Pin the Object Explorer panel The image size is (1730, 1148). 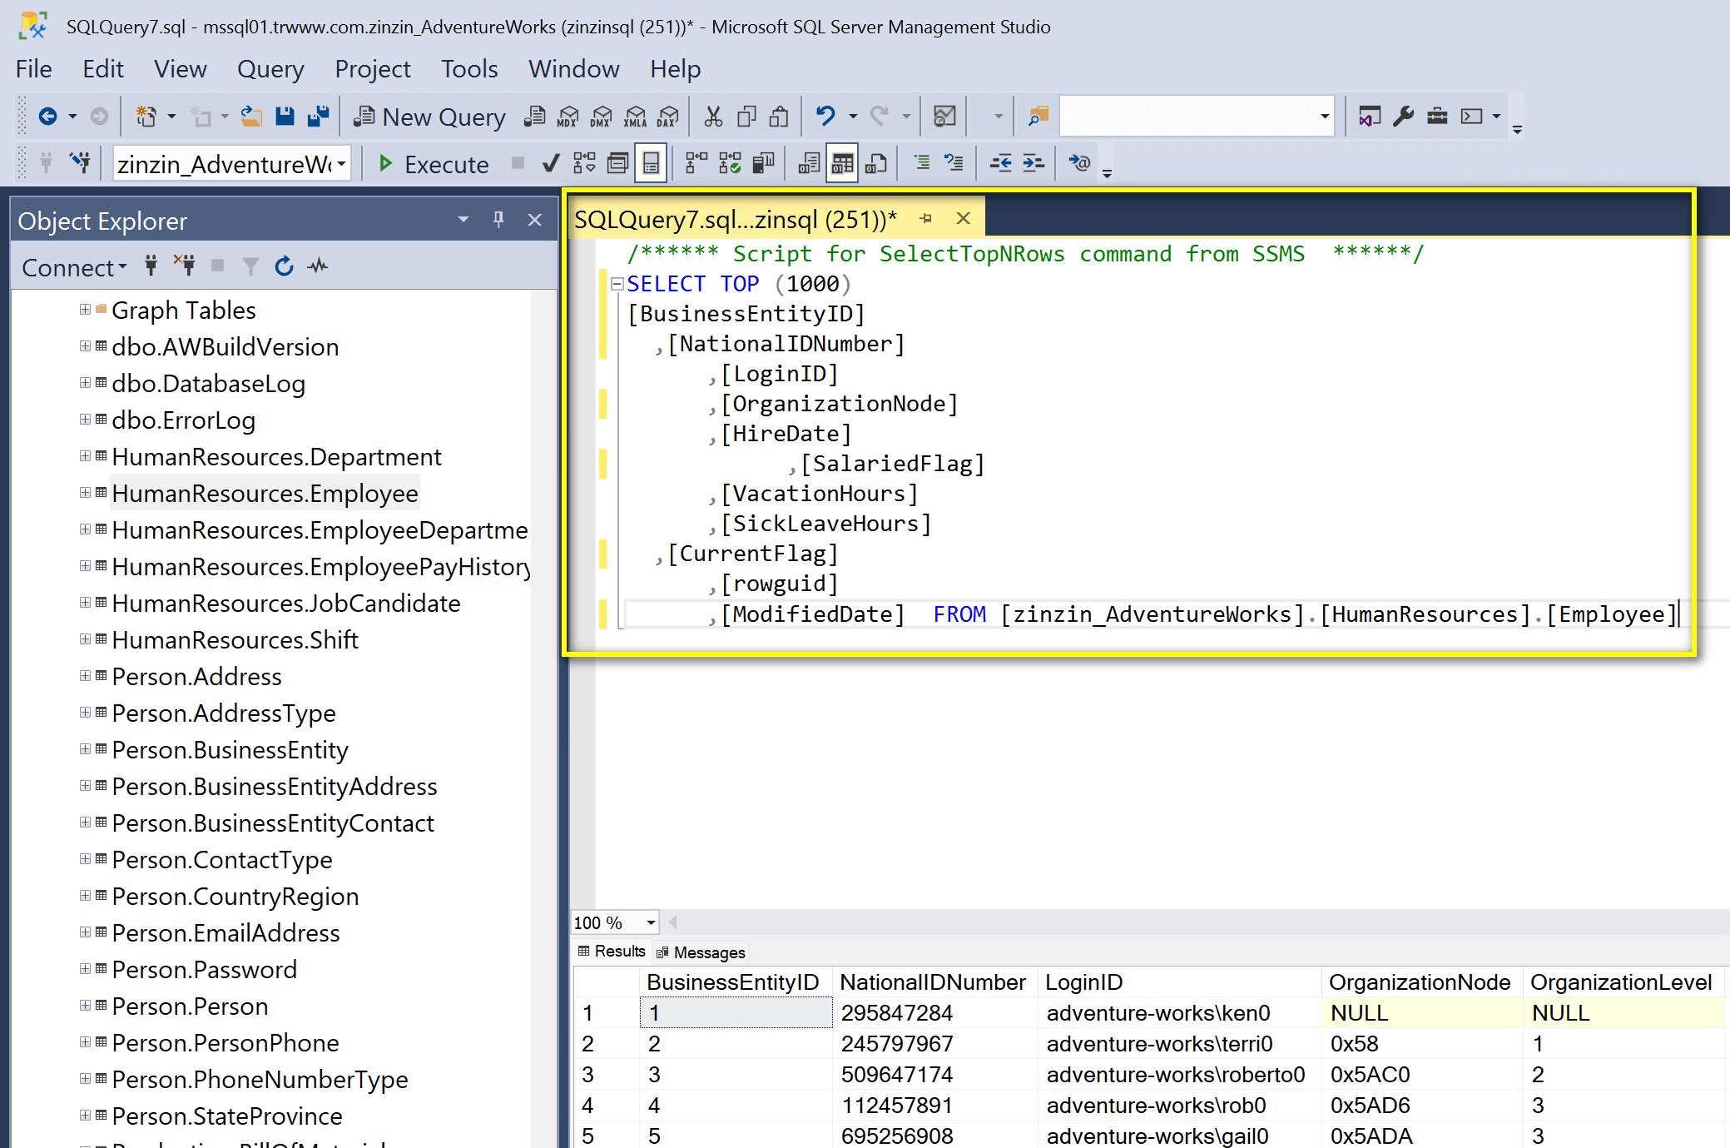point(498,220)
